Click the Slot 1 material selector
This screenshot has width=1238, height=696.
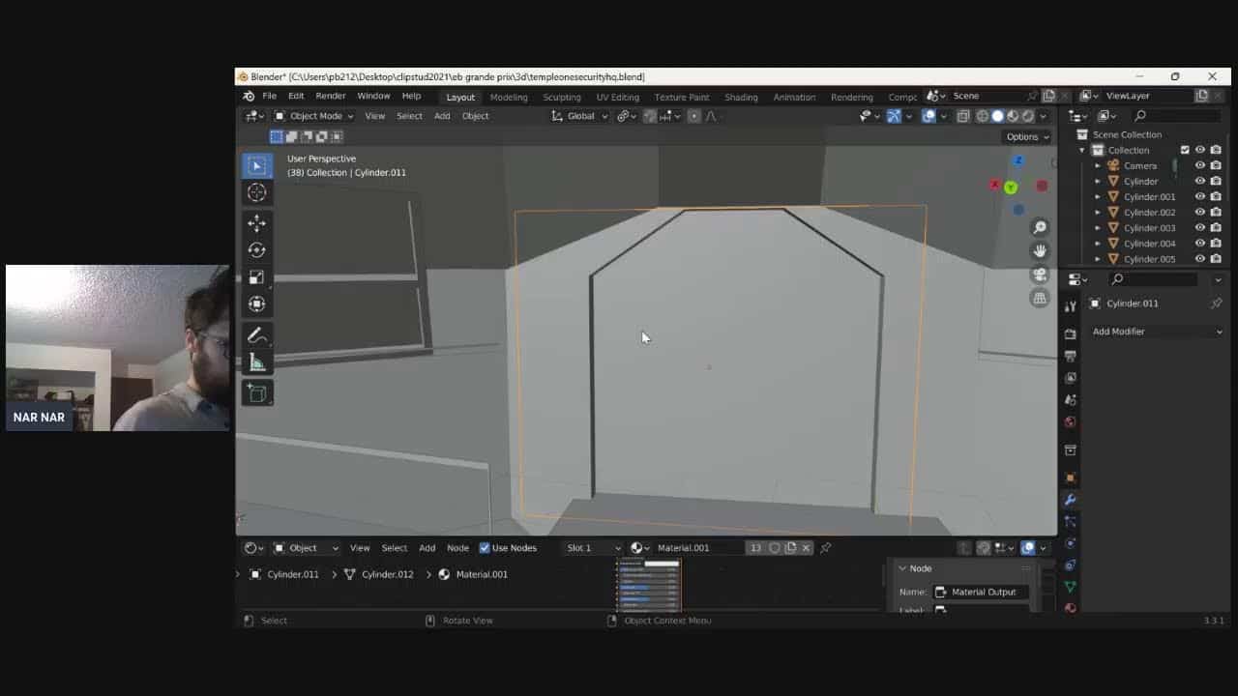point(593,548)
